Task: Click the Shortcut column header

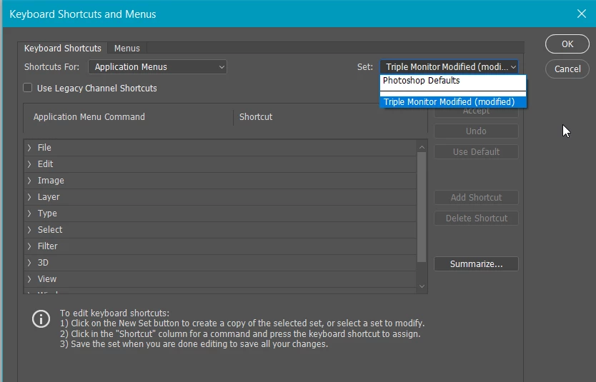Action: [256, 116]
